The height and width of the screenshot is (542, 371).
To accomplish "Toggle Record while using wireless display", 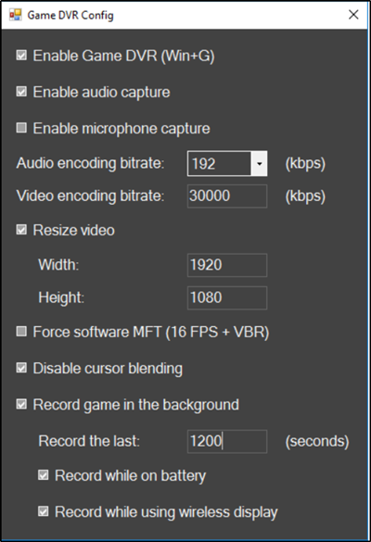I will click(44, 511).
